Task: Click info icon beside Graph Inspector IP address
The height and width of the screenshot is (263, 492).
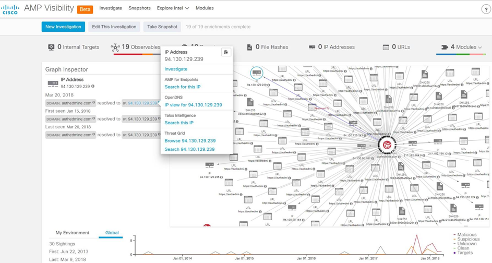Action: (93, 87)
